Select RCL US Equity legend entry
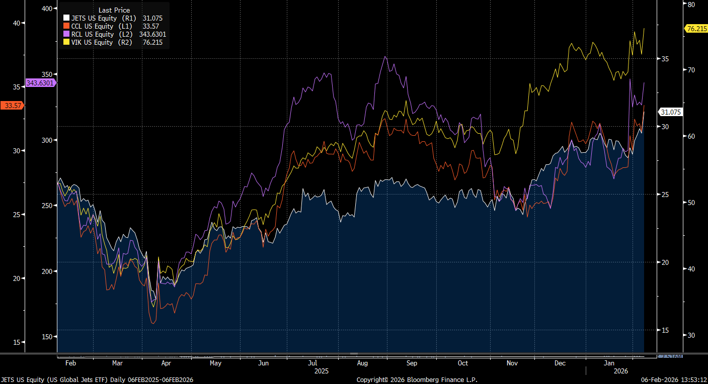The height and width of the screenshot is (384, 708). click(93, 35)
